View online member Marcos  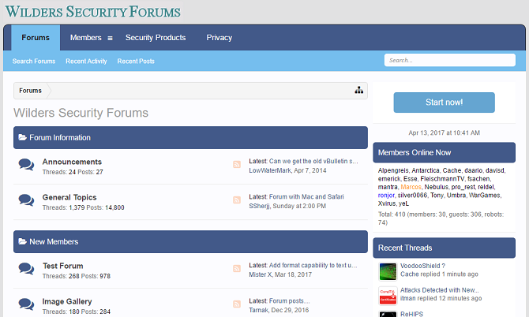(x=411, y=187)
